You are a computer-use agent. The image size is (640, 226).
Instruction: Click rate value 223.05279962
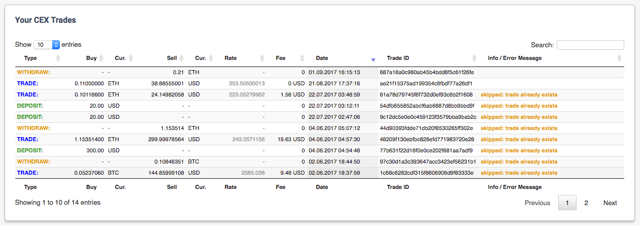click(247, 94)
